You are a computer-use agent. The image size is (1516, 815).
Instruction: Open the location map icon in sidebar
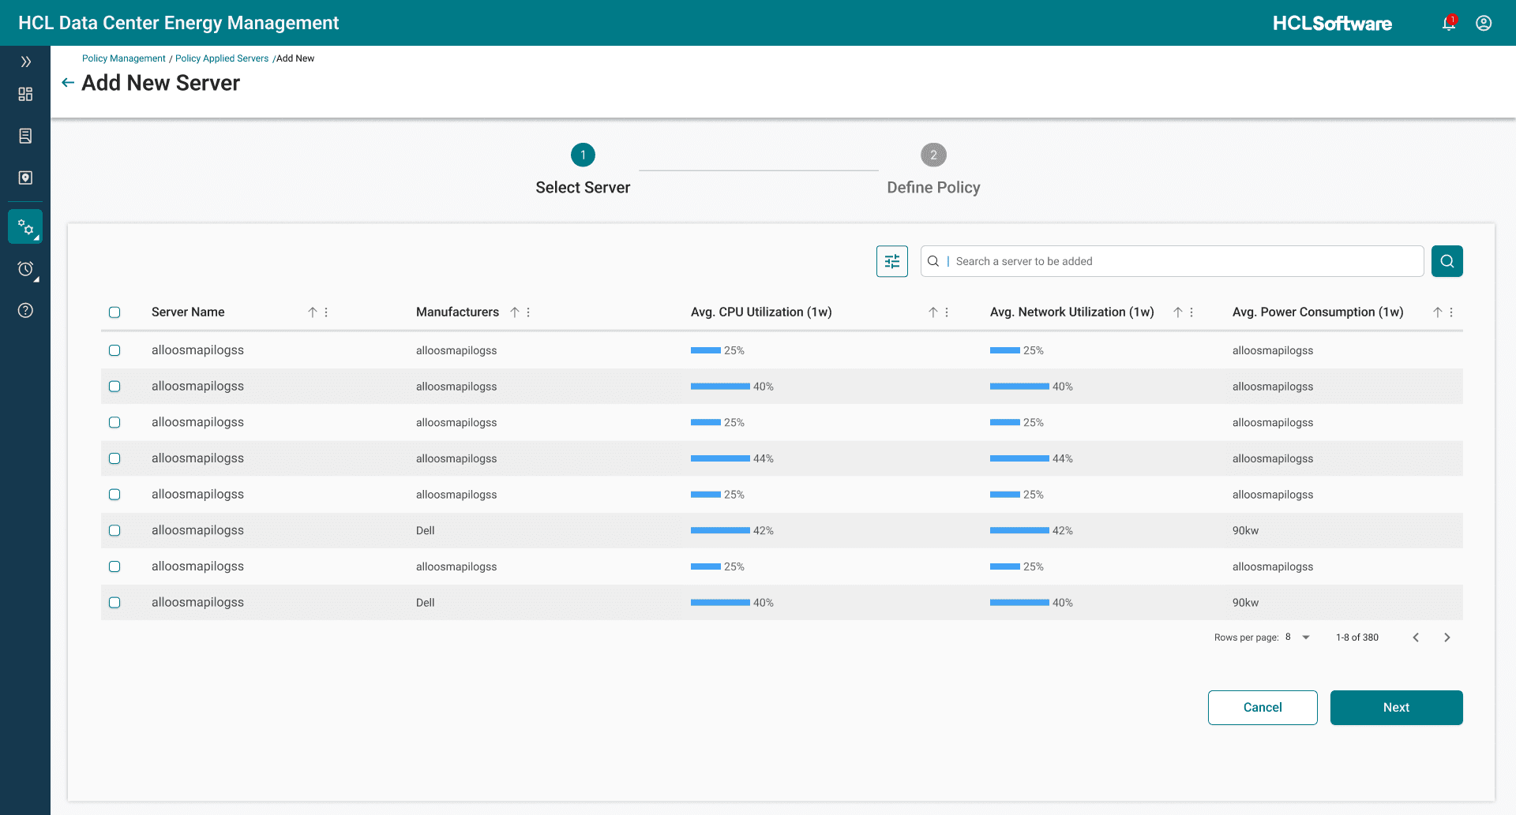pos(25,178)
